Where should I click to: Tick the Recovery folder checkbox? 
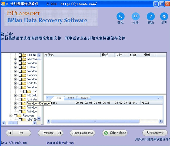(x=15, y=116)
